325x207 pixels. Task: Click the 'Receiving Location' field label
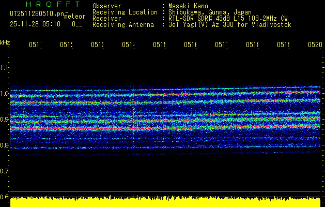click(x=125, y=12)
